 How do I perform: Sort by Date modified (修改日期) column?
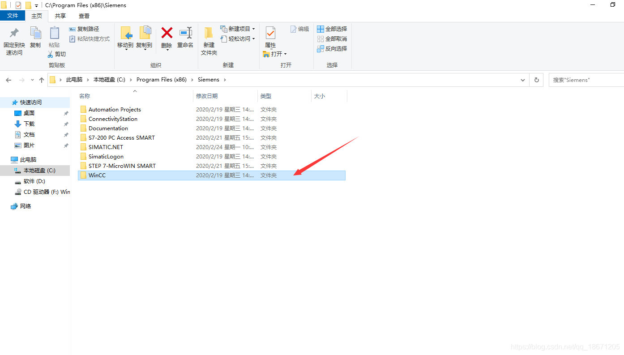coord(226,96)
